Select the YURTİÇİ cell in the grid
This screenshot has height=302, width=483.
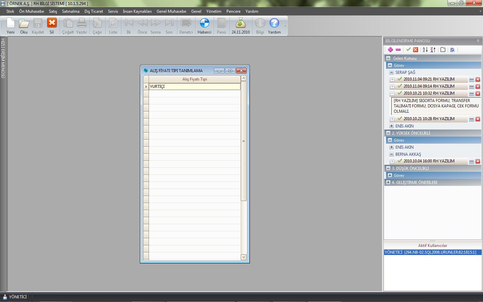pyautogui.click(x=195, y=87)
